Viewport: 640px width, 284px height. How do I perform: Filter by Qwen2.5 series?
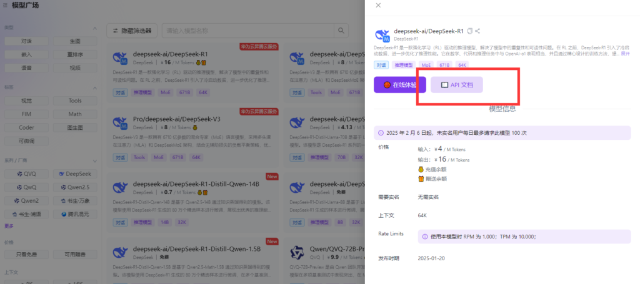click(75, 187)
